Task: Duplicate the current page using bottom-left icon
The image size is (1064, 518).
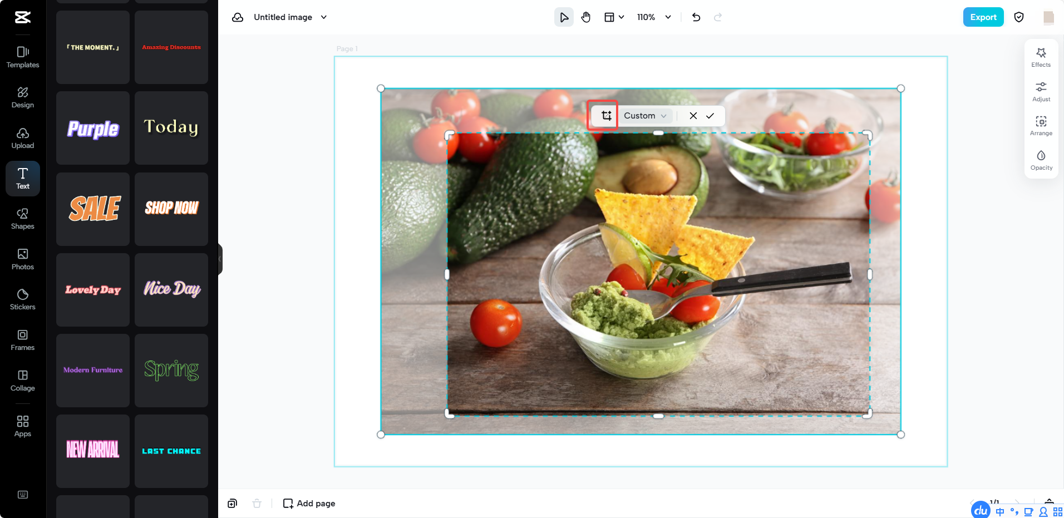Action: 231,503
